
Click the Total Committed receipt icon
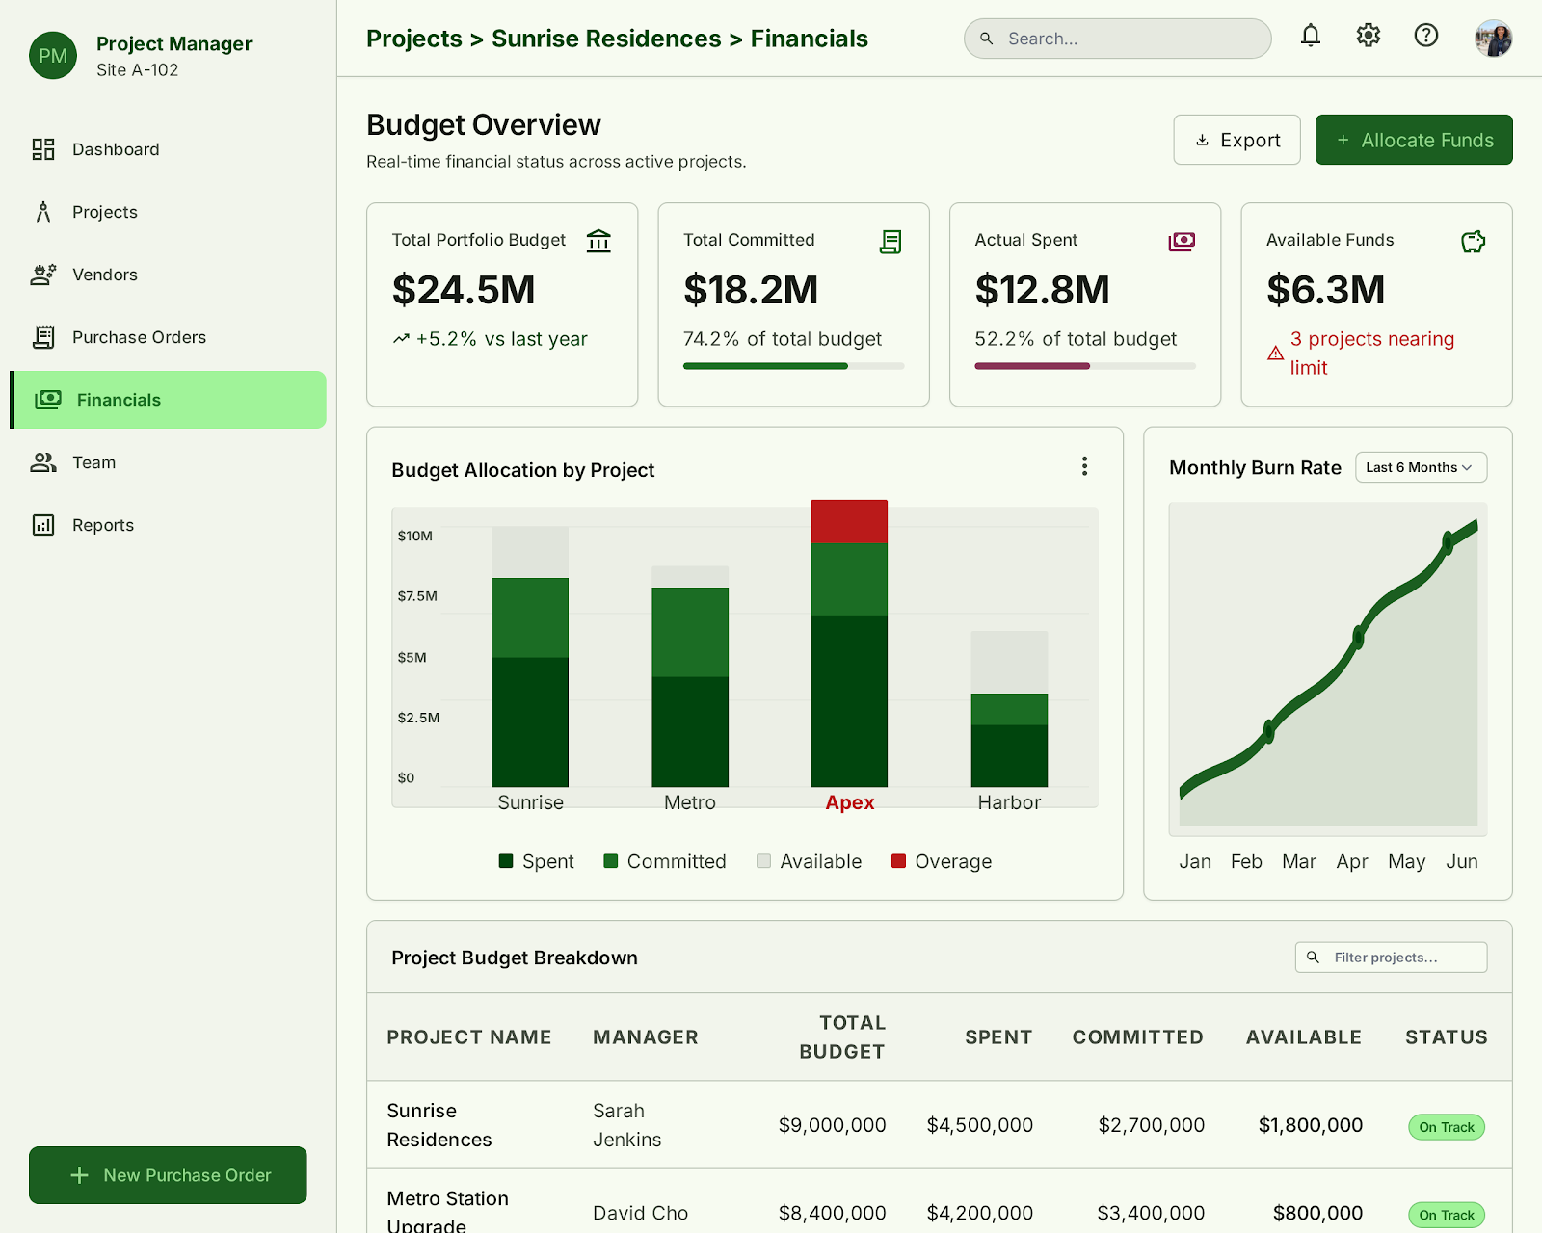pyautogui.click(x=891, y=242)
